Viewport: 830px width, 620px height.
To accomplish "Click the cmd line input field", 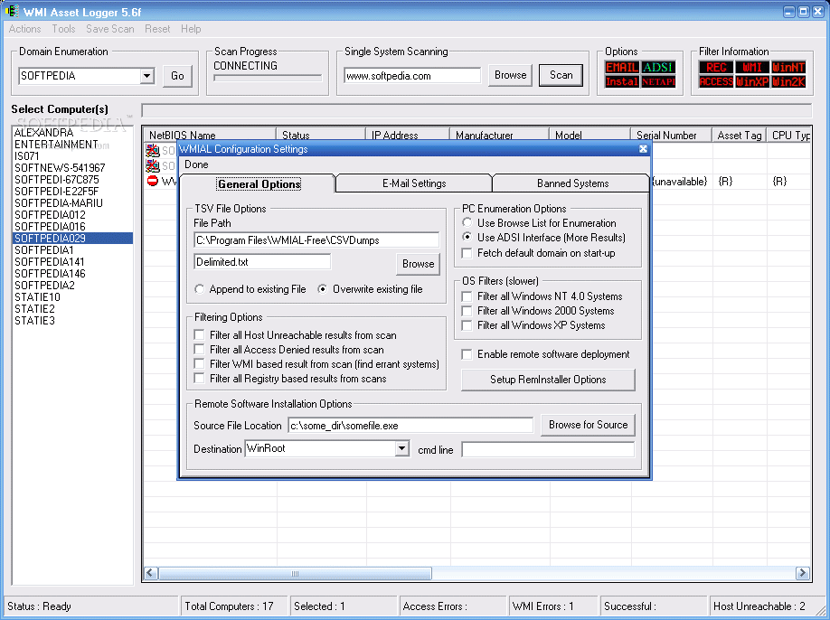I will 548,450.
